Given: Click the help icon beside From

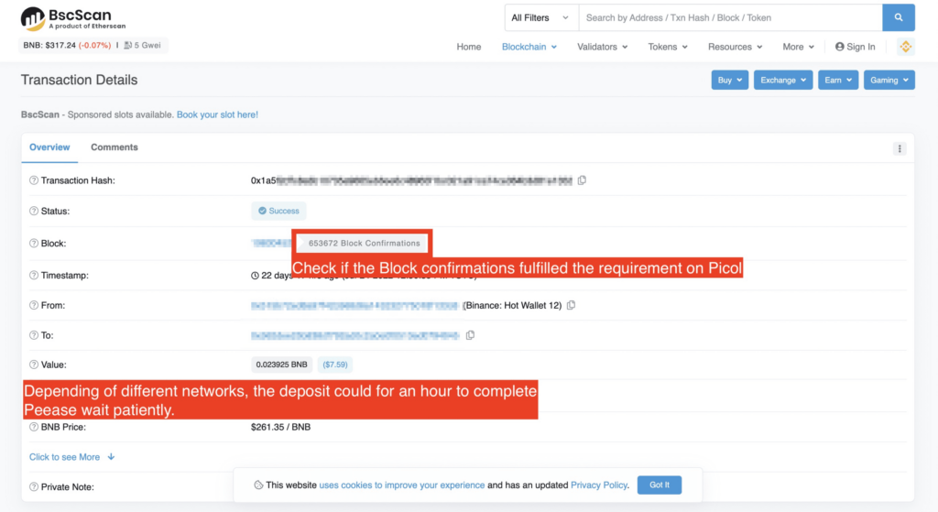Looking at the screenshot, I should point(34,305).
